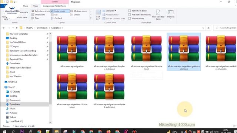Open FFOutput folder

click(14, 47)
